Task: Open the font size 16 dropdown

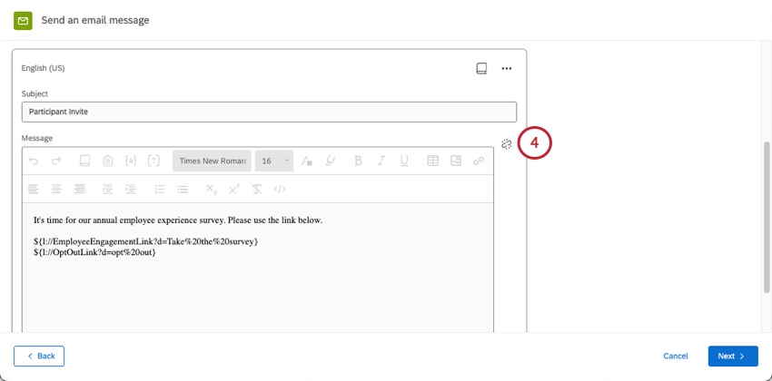Action: 274,161
